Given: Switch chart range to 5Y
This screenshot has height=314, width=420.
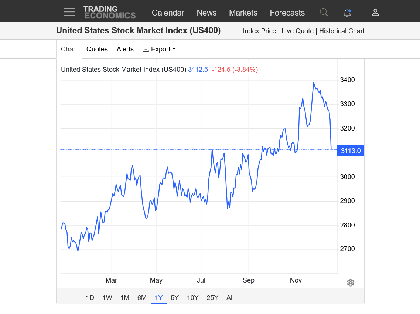Looking at the screenshot, I should pyautogui.click(x=175, y=298).
